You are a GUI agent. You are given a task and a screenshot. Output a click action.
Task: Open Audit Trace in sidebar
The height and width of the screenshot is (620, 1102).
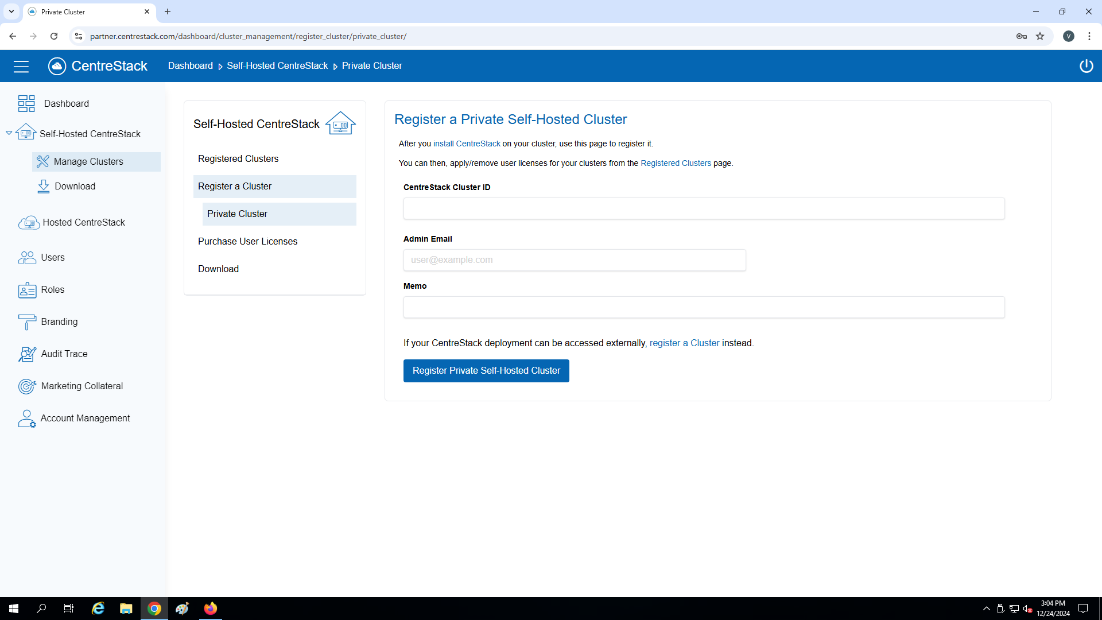64,354
